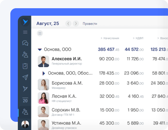Viewport: 168px width, 130px height.
Task: Open Устинова М.А. photo
Action: click(x=44, y=125)
